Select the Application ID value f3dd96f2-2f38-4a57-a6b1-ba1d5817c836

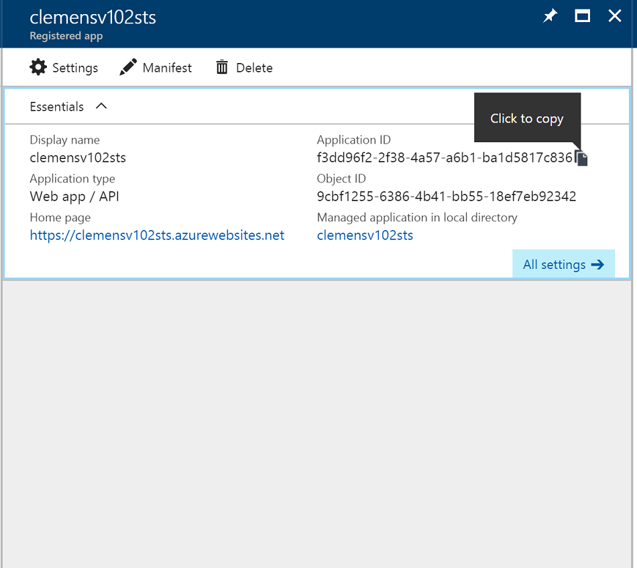click(x=445, y=157)
